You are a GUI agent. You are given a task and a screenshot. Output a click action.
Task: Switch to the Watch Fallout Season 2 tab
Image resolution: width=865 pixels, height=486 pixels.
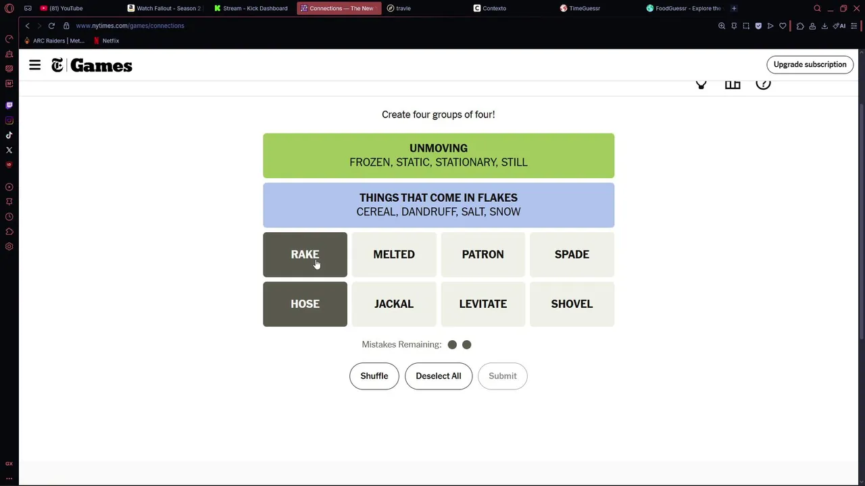click(164, 8)
